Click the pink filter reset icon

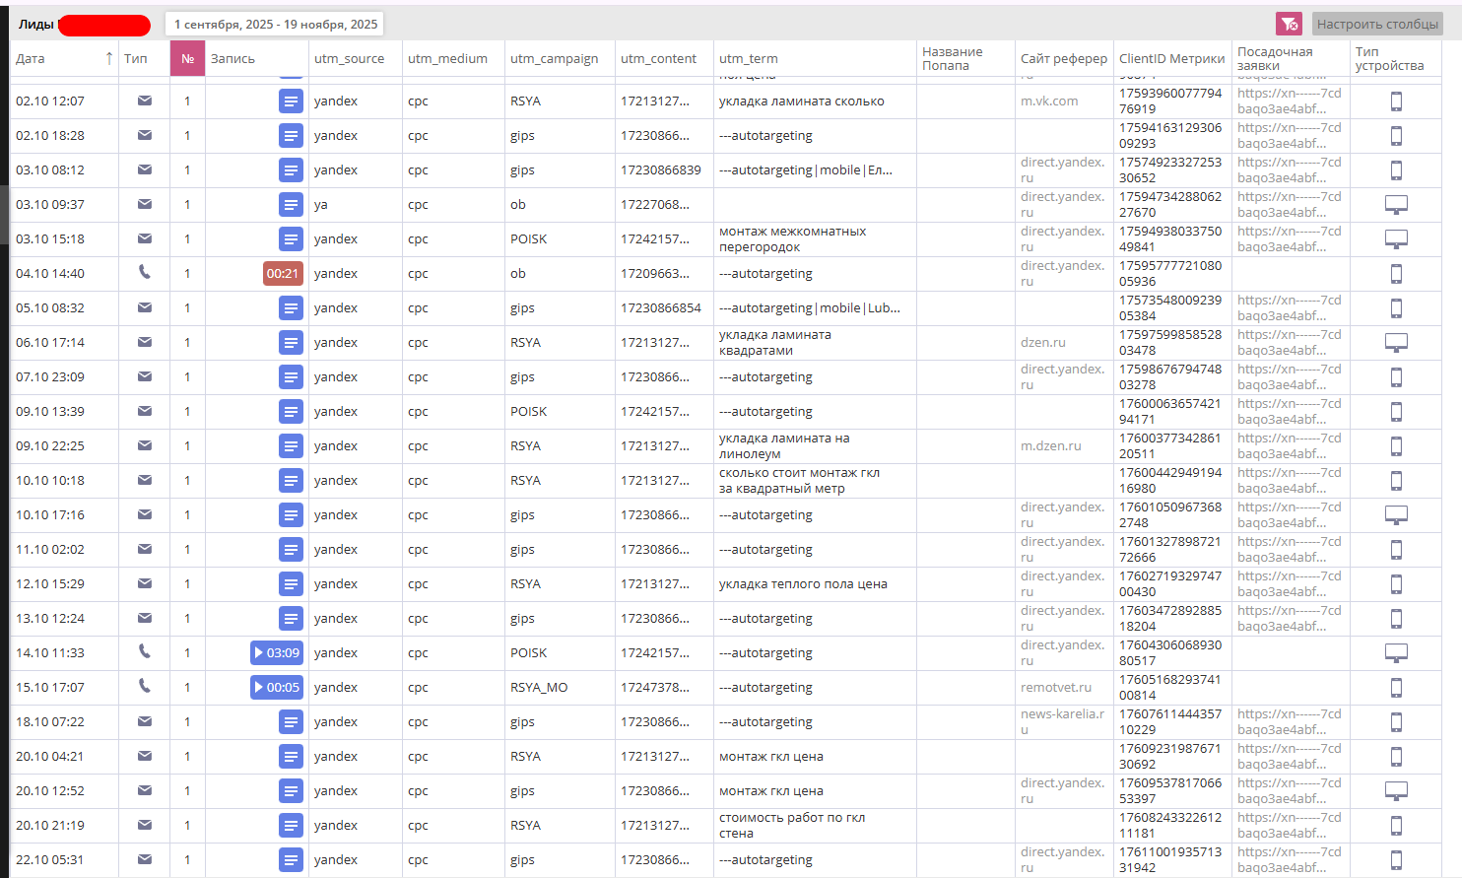(1289, 24)
